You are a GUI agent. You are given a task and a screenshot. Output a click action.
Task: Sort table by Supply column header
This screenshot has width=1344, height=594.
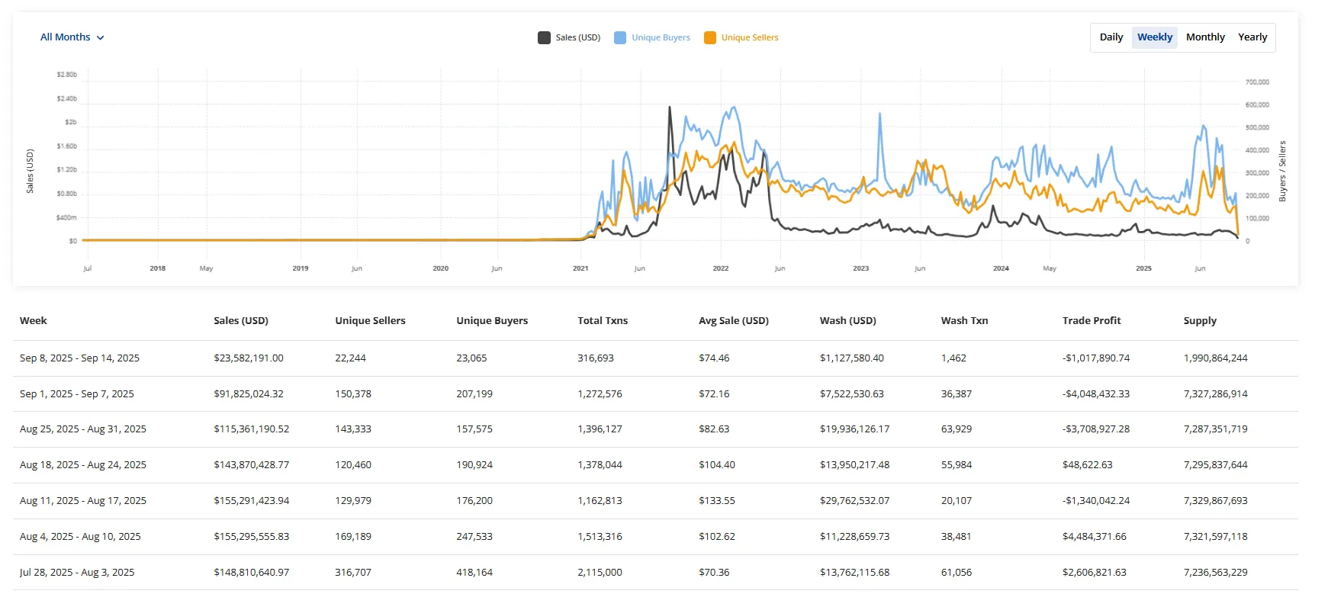pyautogui.click(x=1200, y=321)
